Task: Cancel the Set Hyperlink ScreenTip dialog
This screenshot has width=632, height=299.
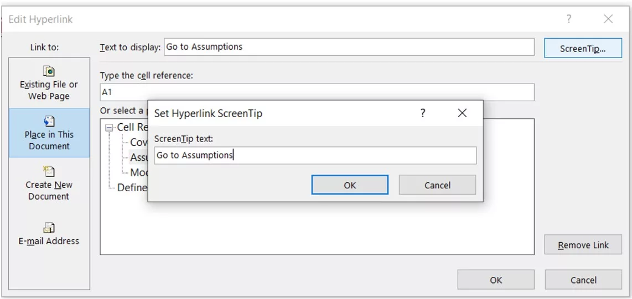Action: pos(437,185)
